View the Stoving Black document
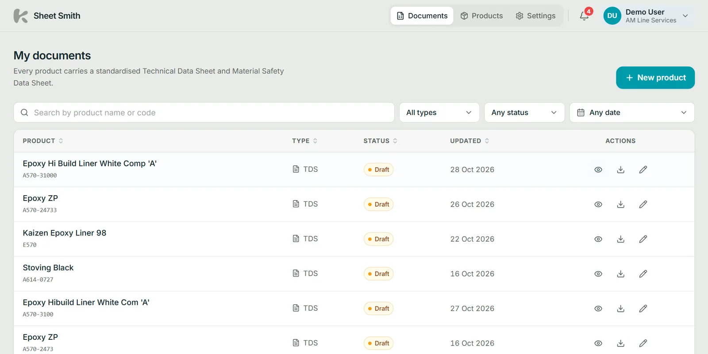The image size is (708, 354). tap(598, 274)
